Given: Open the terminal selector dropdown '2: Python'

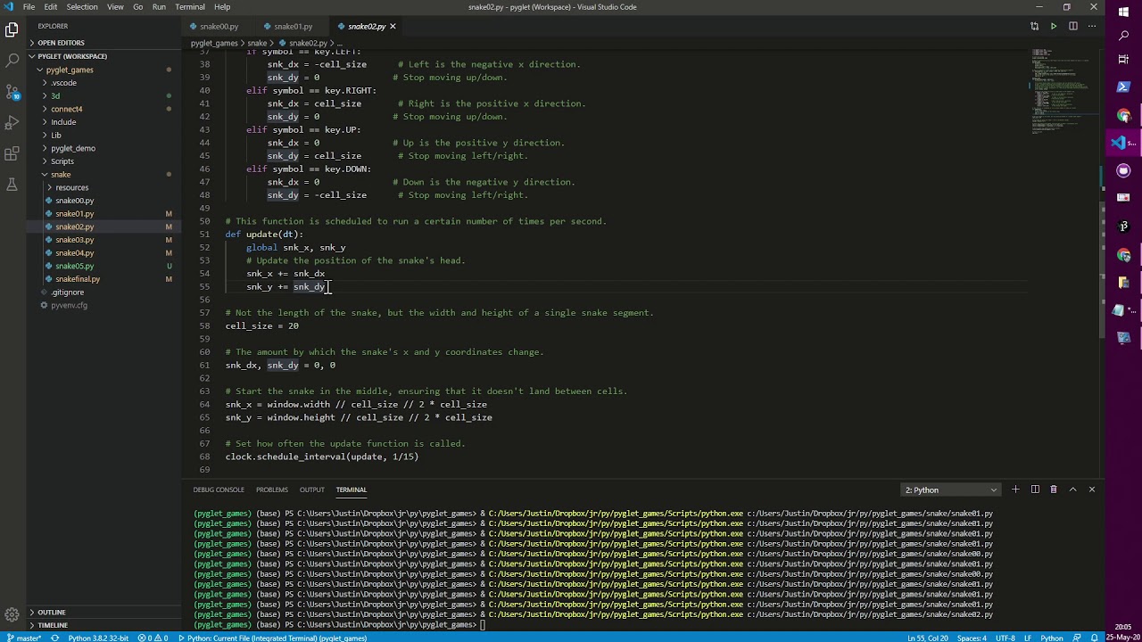Looking at the screenshot, I should pos(950,490).
